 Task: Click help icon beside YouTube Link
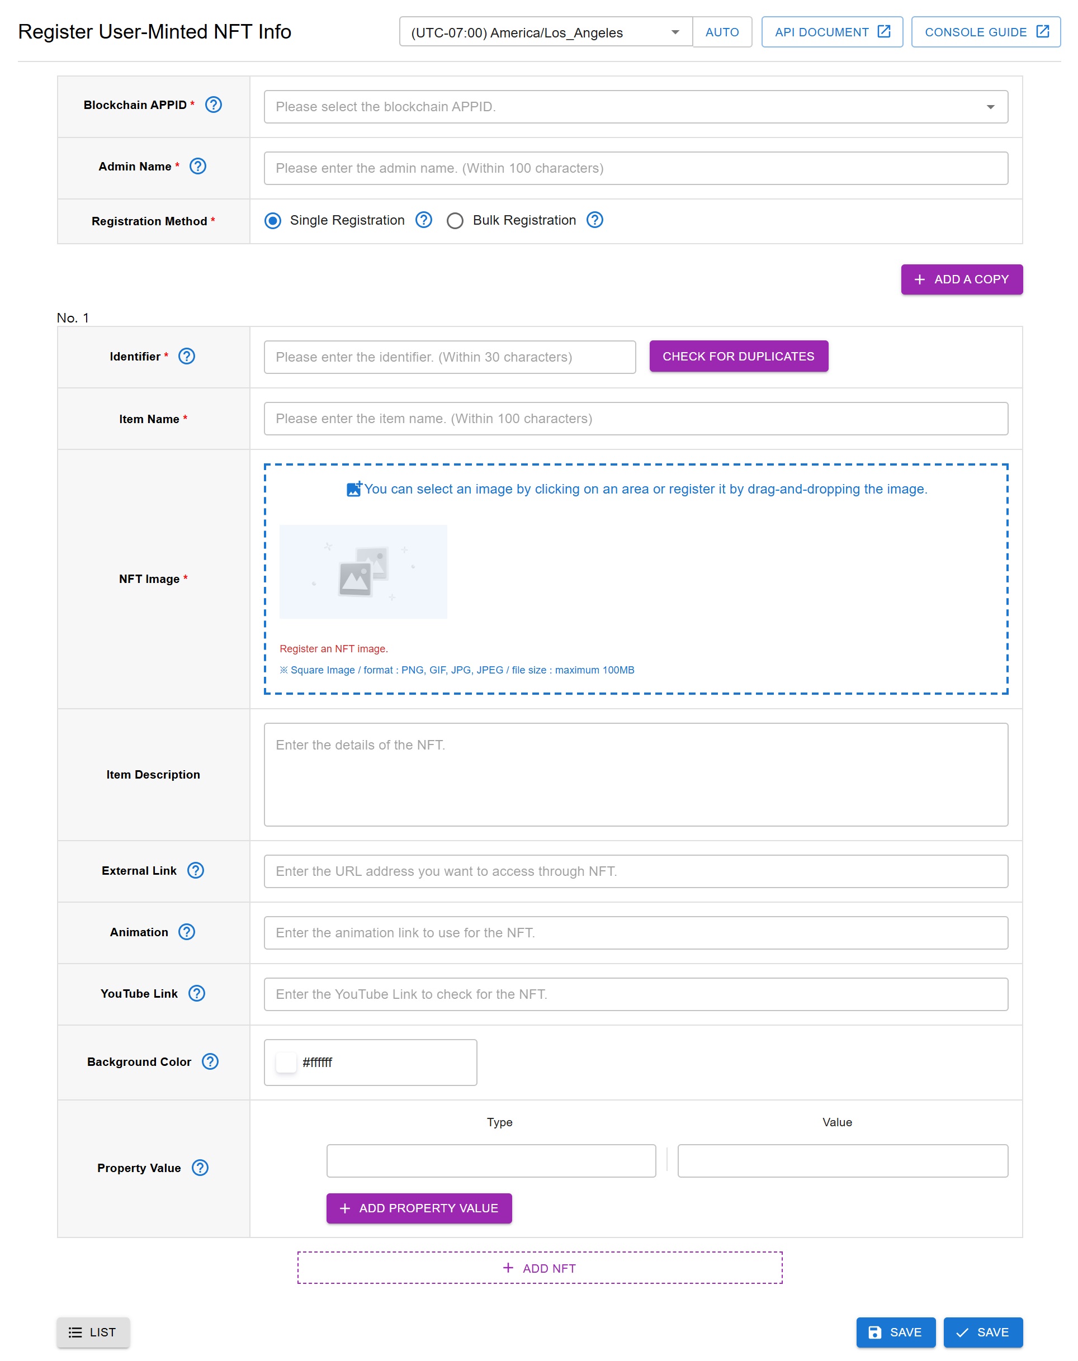tap(196, 993)
